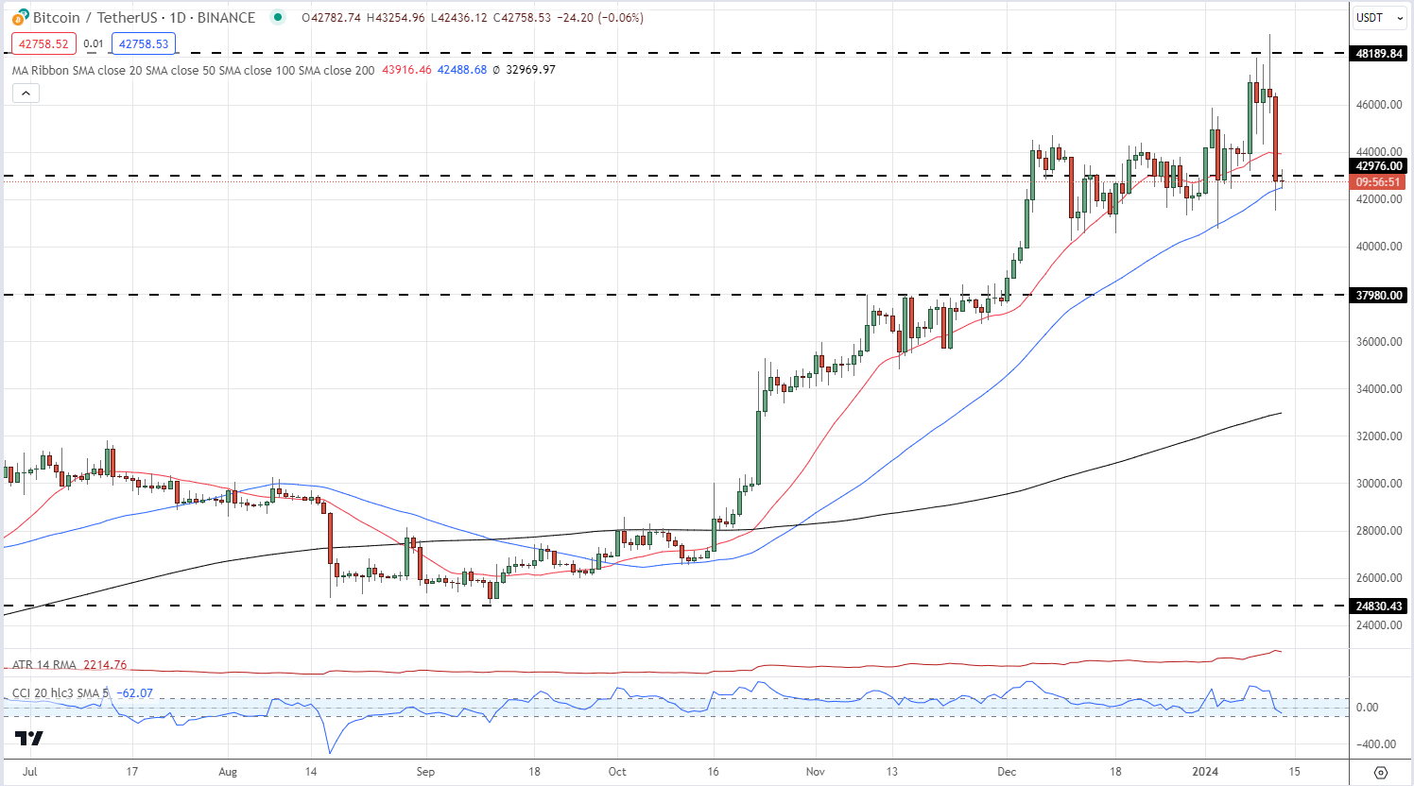
Task: Select the MA Ribbon indicator legend
Action: pos(193,70)
